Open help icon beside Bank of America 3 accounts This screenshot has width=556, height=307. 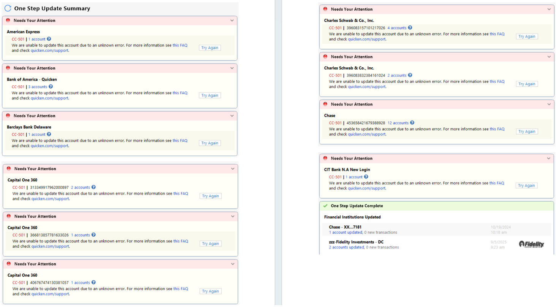pyautogui.click(x=51, y=86)
